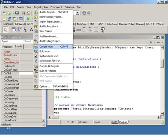
Task: Open the dropdown arrow next to Run button
Action: pos(32,19)
